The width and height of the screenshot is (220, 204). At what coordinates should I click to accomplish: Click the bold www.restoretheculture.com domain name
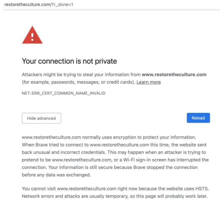point(174,75)
